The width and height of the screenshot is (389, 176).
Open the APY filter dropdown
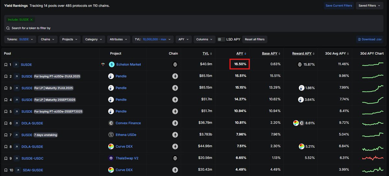point(183,39)
